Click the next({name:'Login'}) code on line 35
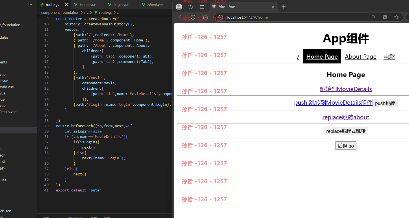Image resolution: width=409 pixels, height=218 pixels. pyautogui.click(x=104, y=158)
